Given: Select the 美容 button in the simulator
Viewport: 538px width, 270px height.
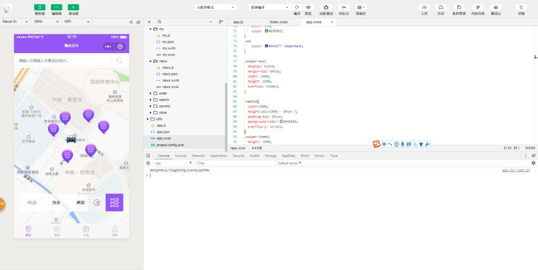Looking at the screenshot, I should click(x=81, y=202).
